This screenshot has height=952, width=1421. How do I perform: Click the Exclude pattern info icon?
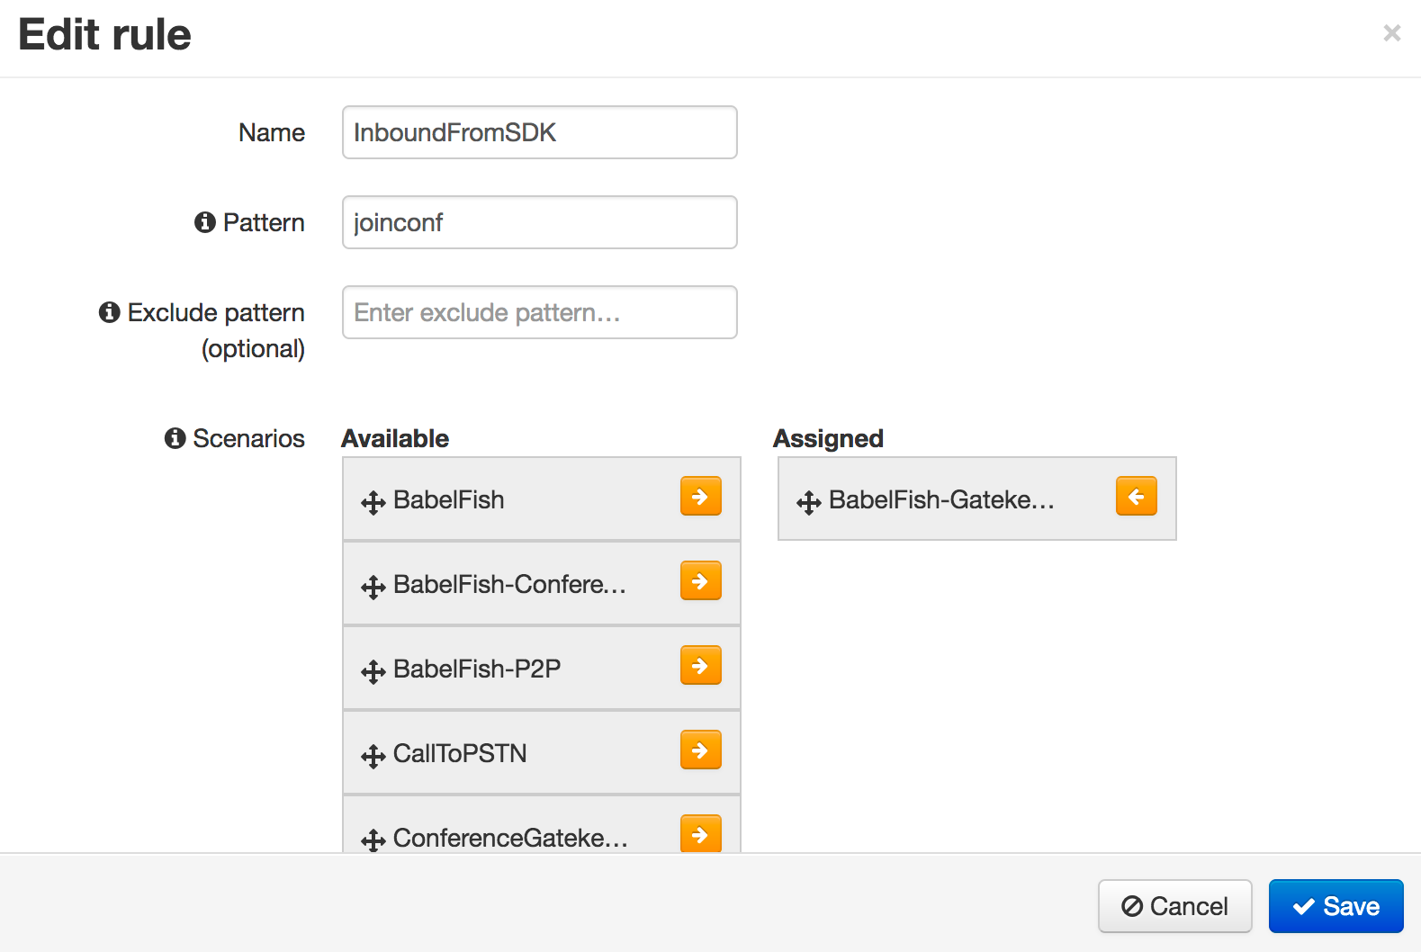(110, 312)
